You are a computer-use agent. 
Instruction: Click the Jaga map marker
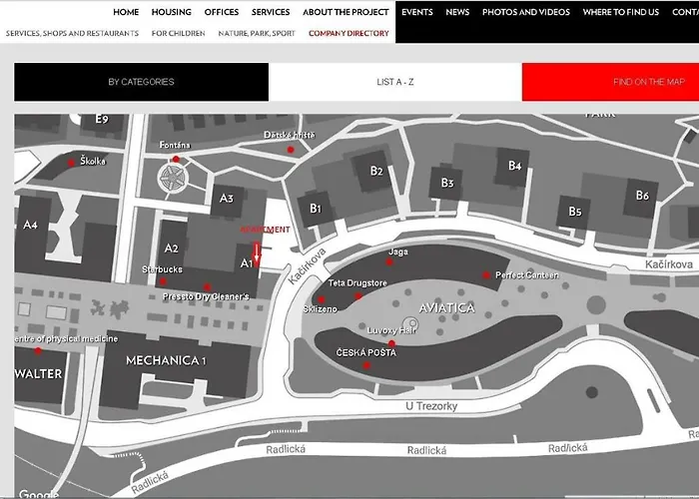tap(389, 261)
